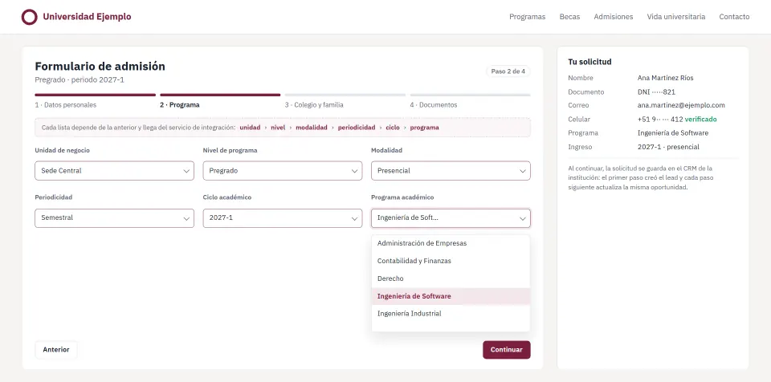Click the Continuar button
The image size is (771, 382).
click(507, 350)
